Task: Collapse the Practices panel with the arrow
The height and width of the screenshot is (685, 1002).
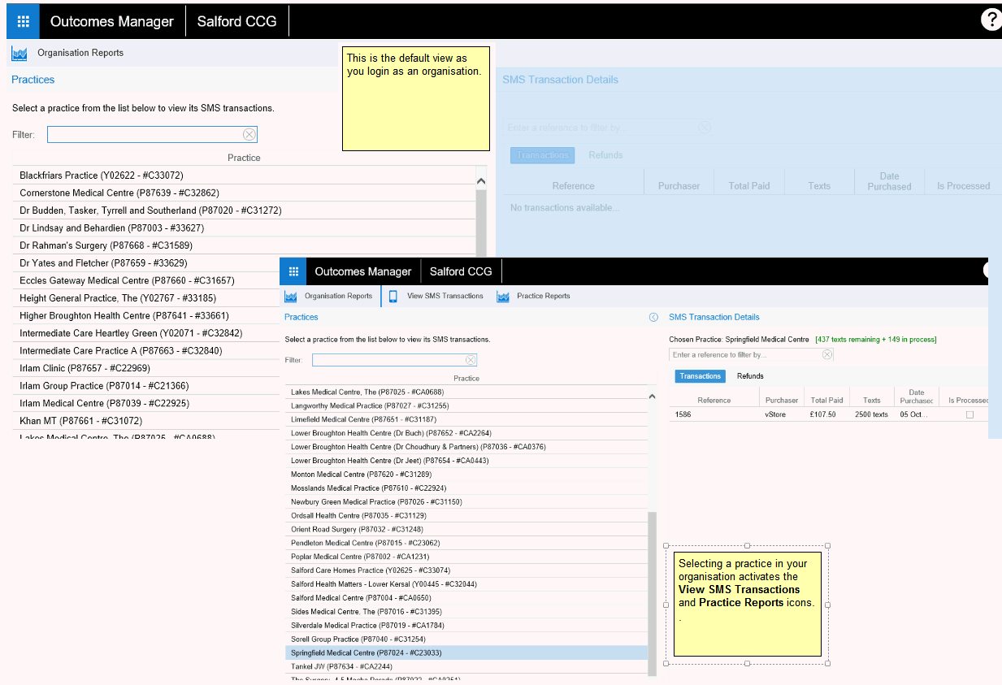Action: point(653,317)
